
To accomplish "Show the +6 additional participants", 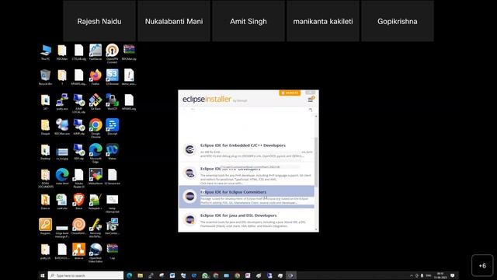I will coord(482,265).
